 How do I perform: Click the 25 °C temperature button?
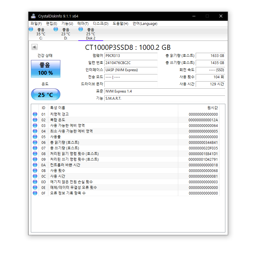click(x=46, y=94)
